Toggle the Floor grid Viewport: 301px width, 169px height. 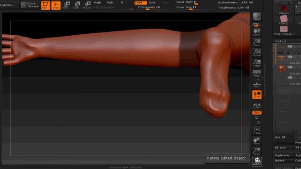point(257,84)
